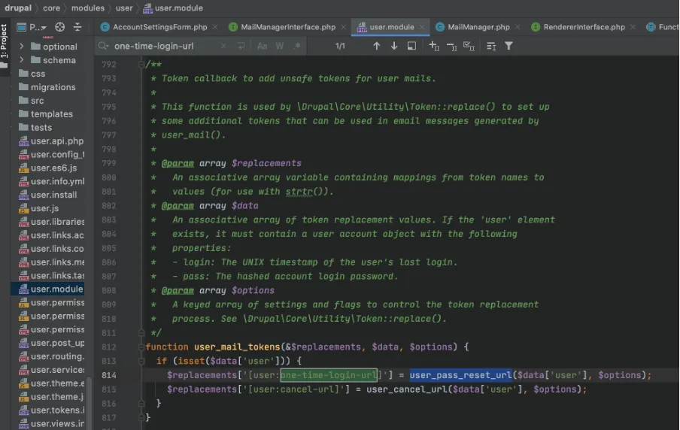Fold the if block at line 813

[141, 361]
